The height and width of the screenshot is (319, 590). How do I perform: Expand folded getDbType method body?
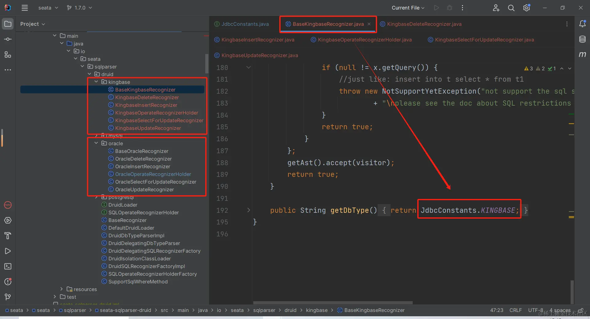coord(249,210)
